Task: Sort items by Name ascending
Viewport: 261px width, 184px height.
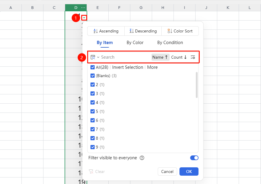Action: (160, 57)
